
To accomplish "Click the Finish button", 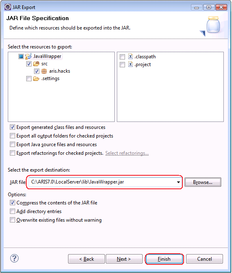I will (164, 259).
